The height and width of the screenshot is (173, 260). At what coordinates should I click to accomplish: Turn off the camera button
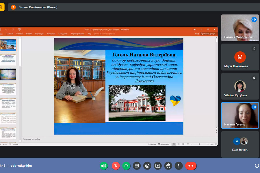(x=126, y=166)
